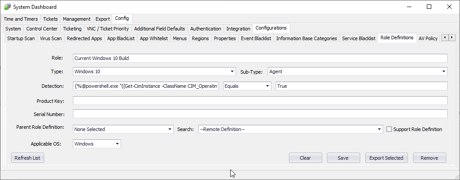Go to the Service Blacklist tab

[358, 38]
